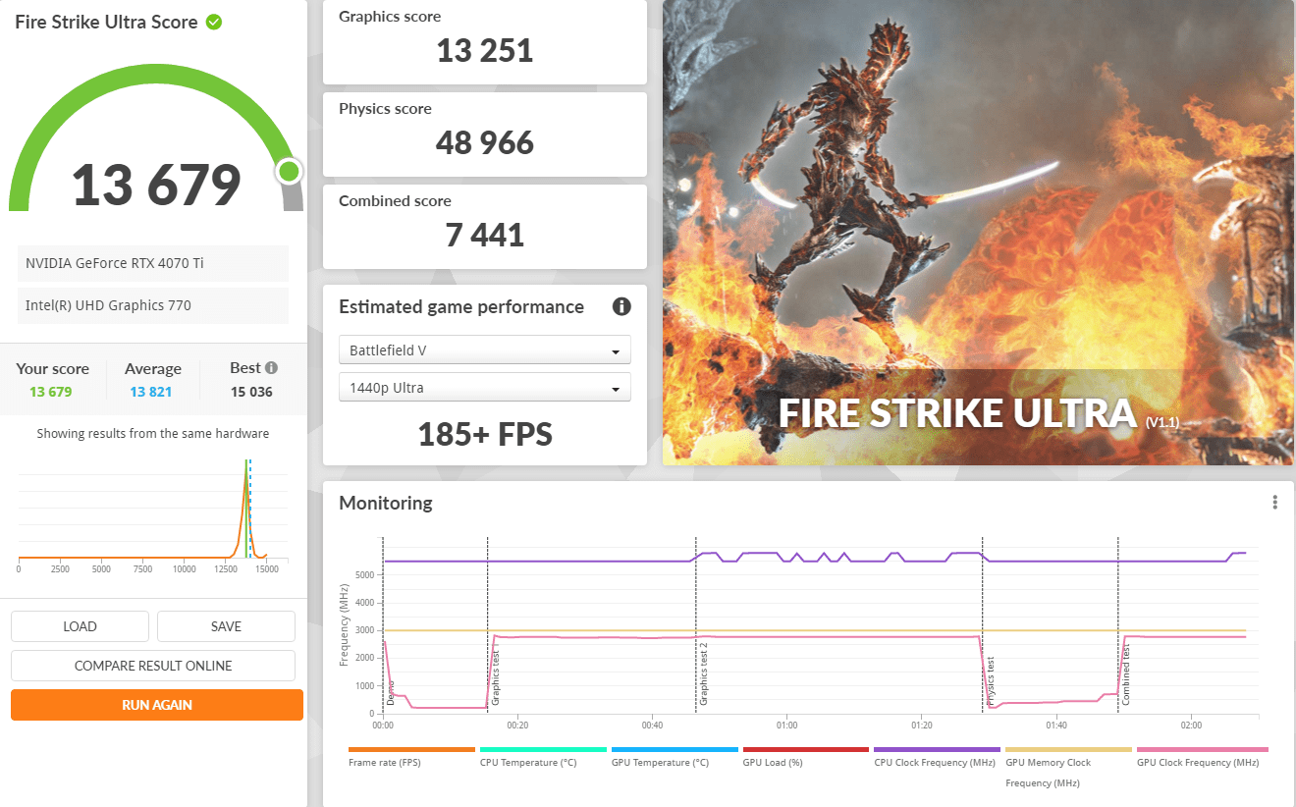Screen dimensions: 1296x807
Task: Click the Physics test marker in chart
Action: click(990, 681)
